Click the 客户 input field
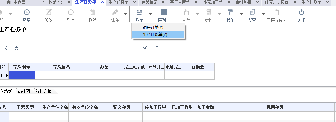 [180, 48]
